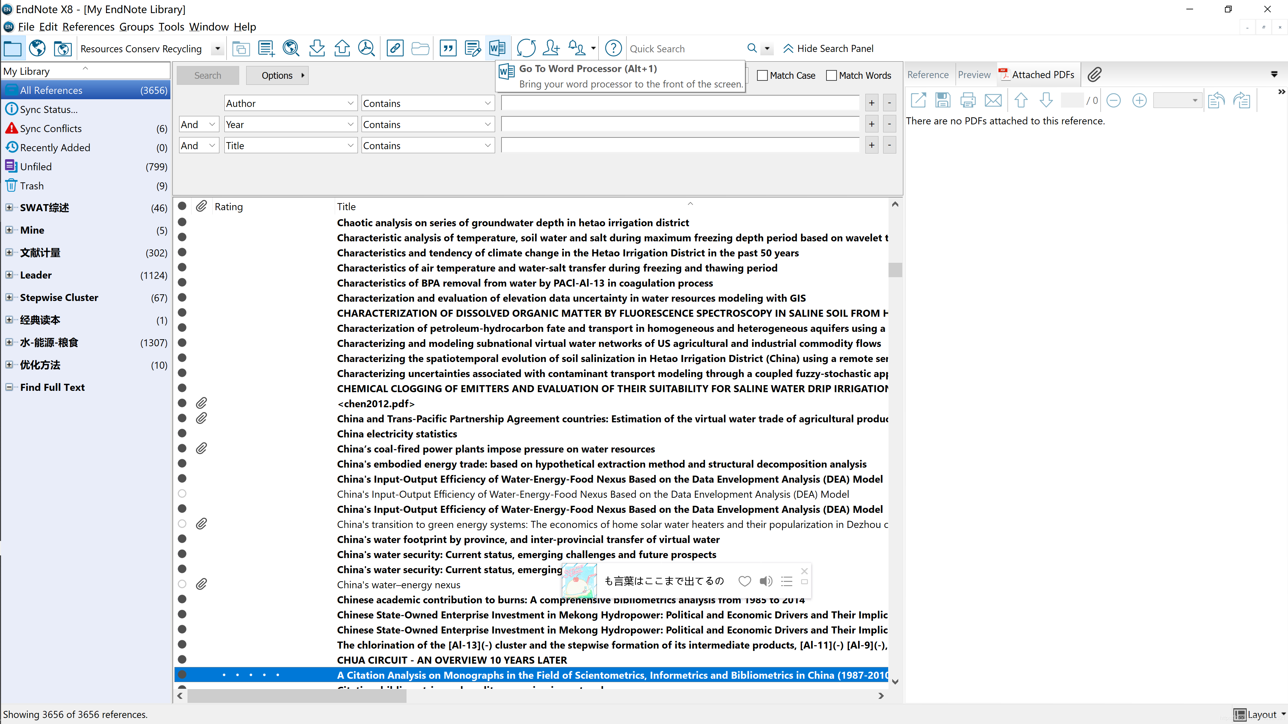
Task: Click the Help question mark icon
Action: (x=613, y=49)
